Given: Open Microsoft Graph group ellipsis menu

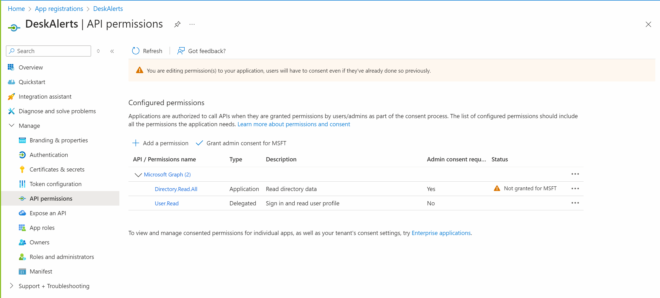Looking at the screenshot, I should point(575,174).
